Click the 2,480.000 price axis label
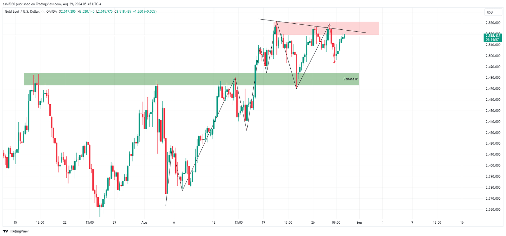Image resolution: width=506 pixels, height=236 pixels. [493, 78]
